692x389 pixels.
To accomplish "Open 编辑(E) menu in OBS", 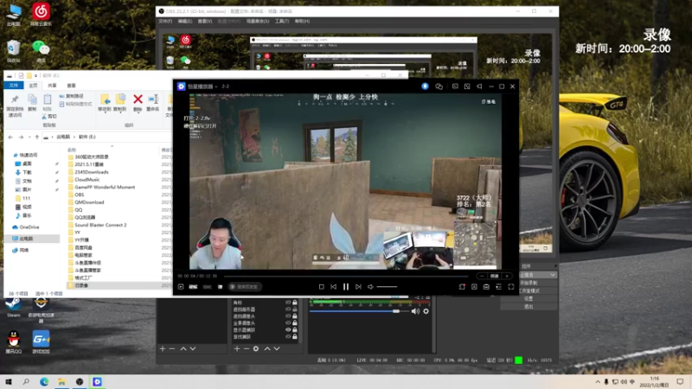I will tap(185, 21).
